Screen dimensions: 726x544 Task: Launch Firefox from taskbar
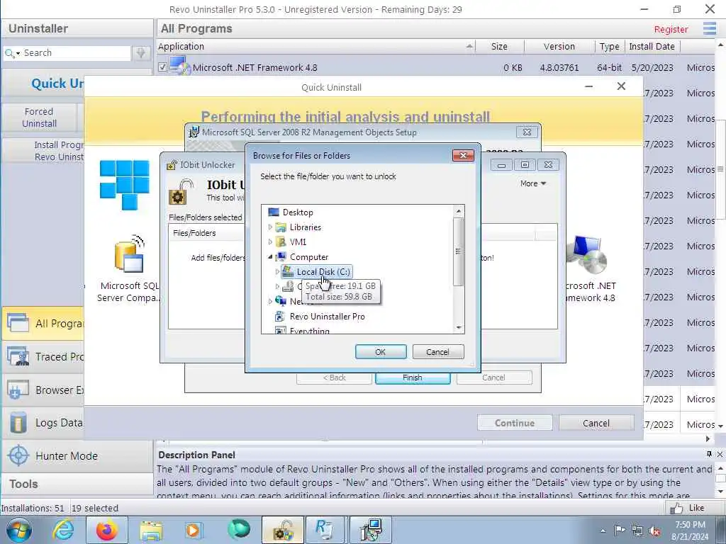pyautogui.click(x=106, y=530)
